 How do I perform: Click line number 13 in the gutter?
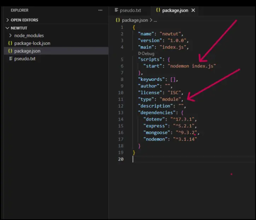point(121,113)
